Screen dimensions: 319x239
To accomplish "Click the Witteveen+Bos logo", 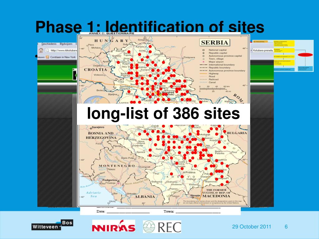I will 52,225.
